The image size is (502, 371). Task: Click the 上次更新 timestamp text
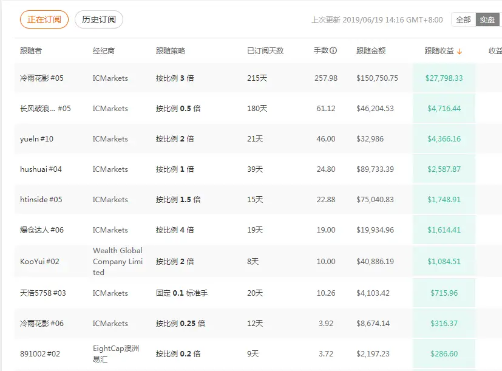(377, 20)
